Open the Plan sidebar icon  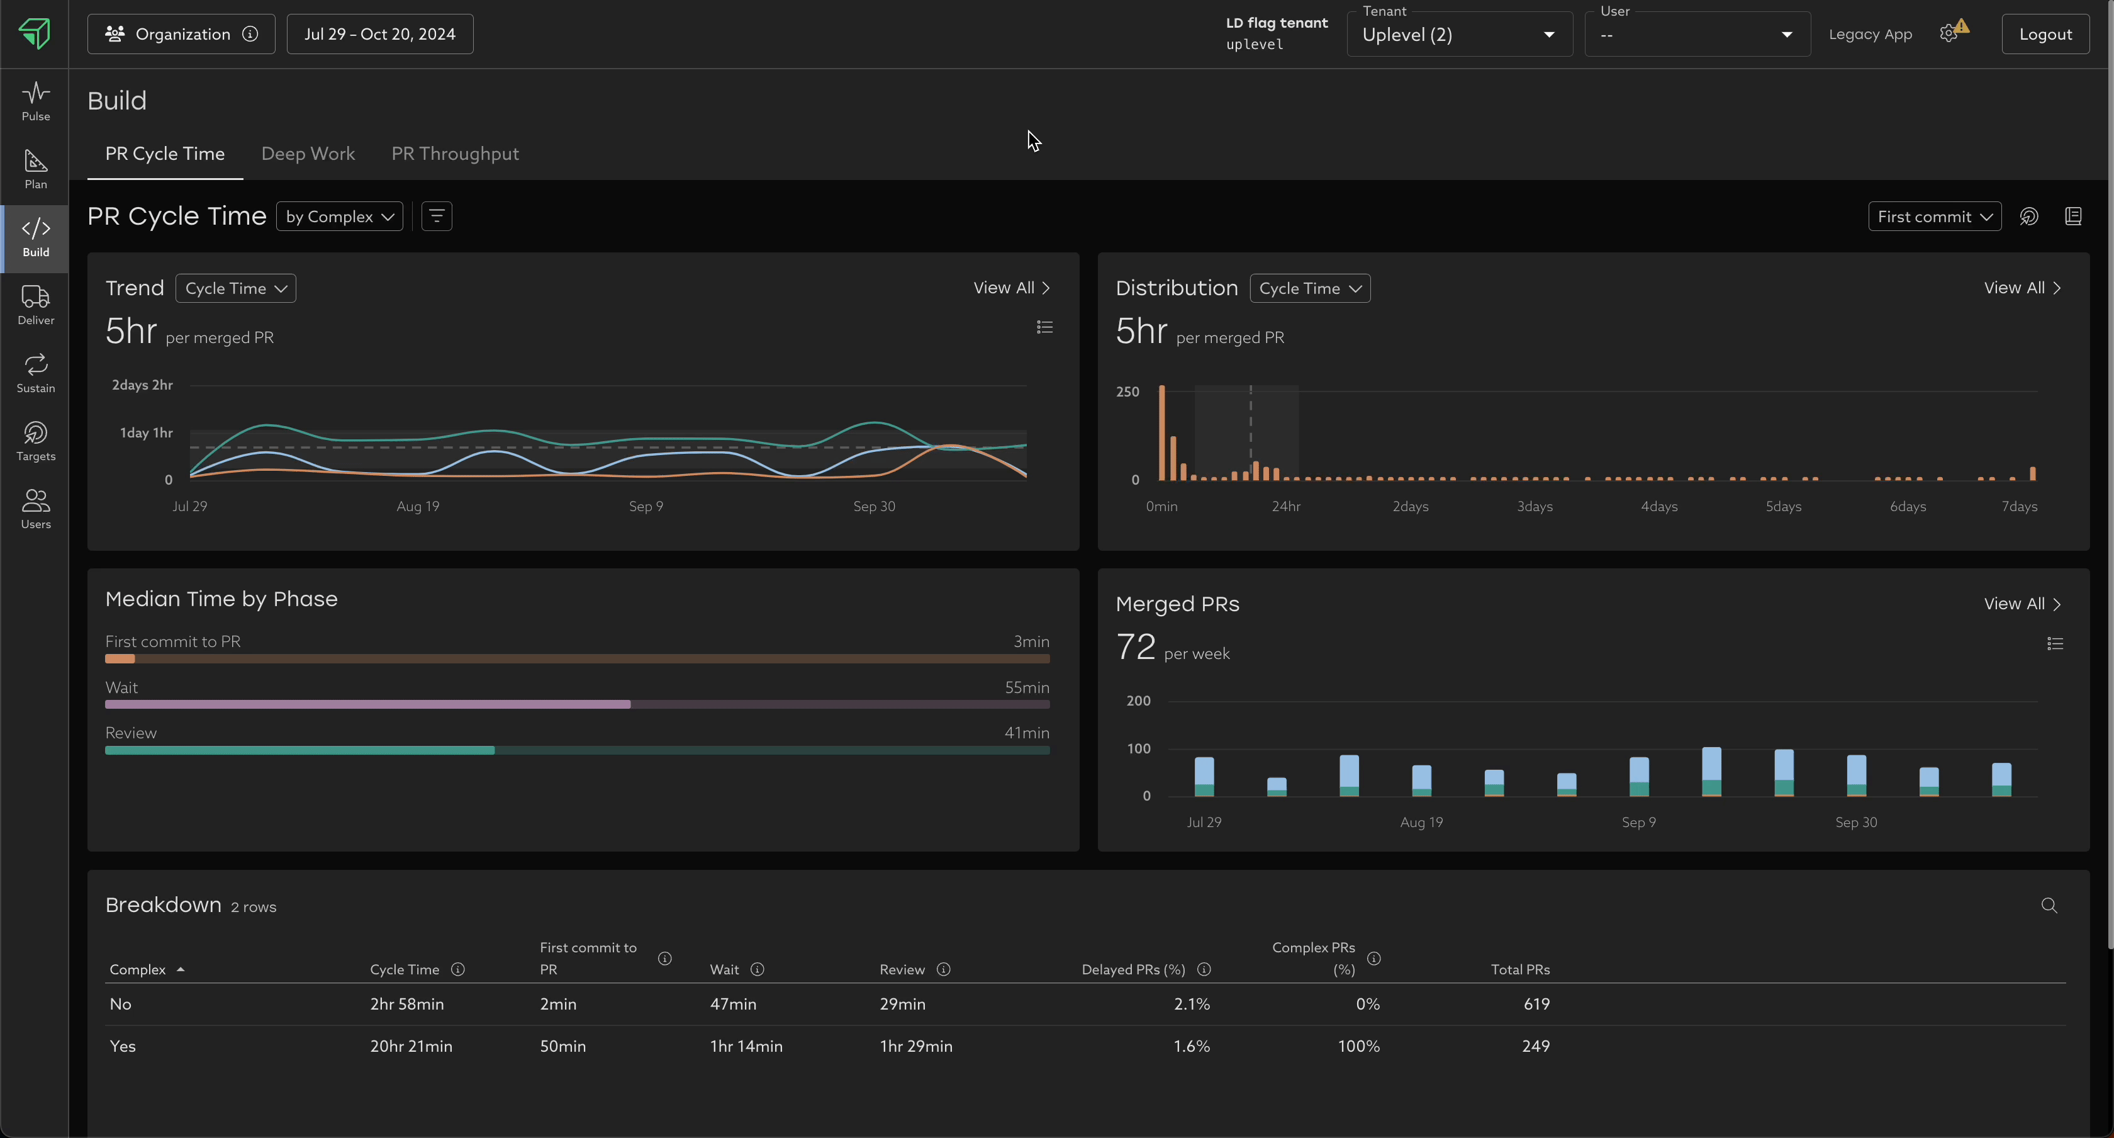tap(35, 169)
